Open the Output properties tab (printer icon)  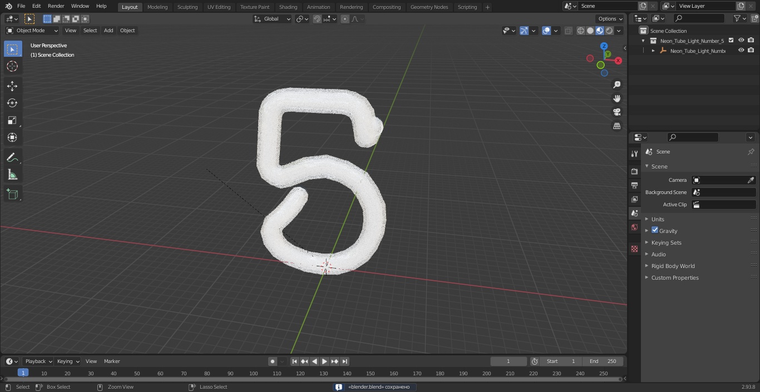[x=634, y=185]
